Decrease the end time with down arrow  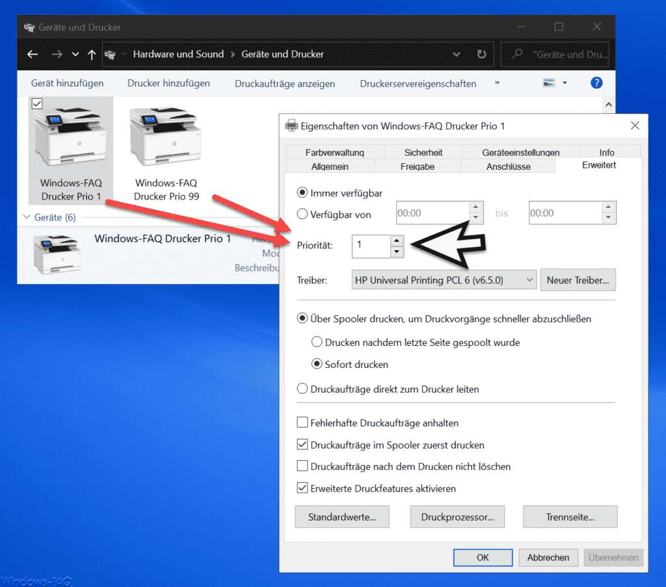click(x=608, y=218)
